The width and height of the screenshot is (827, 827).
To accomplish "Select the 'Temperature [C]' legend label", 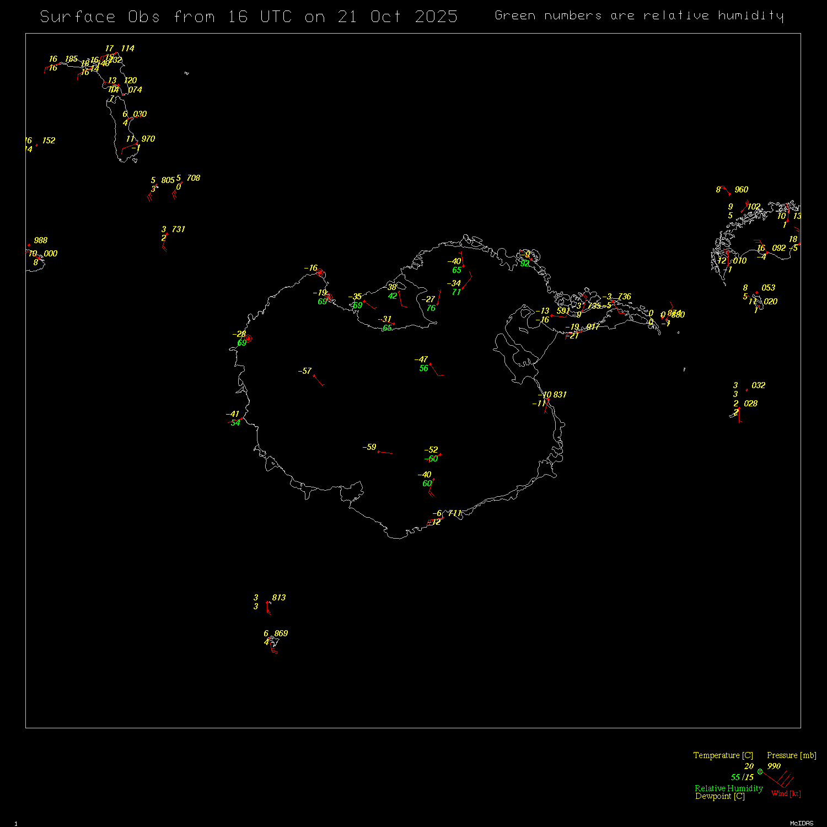I will 723,755.
